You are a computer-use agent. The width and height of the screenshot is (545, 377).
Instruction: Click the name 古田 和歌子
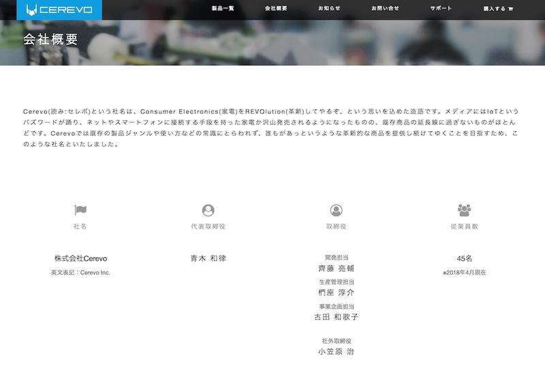pyautogui.click(x=336, y=317)
